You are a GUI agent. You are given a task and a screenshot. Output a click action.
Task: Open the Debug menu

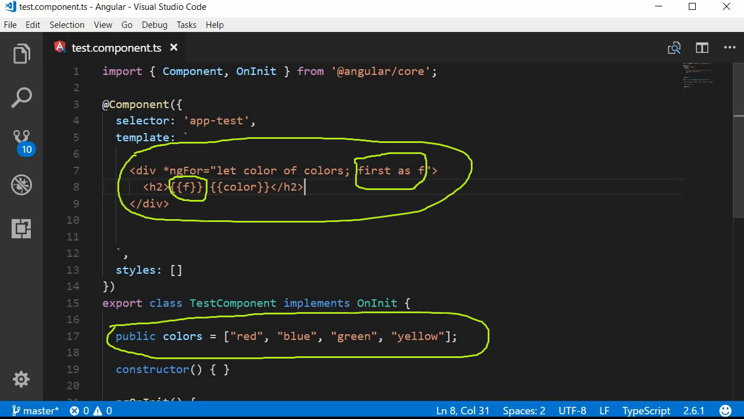(x=154, y=24)
